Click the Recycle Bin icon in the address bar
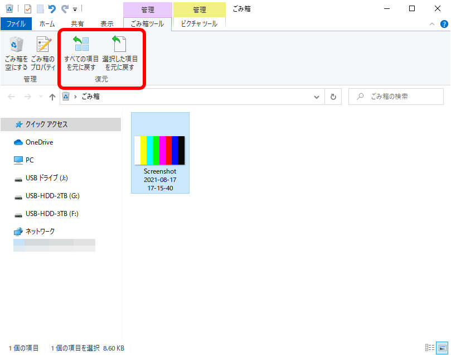This screenshot has height=355, width=451. pyautogui.click(x=66, y=97)
